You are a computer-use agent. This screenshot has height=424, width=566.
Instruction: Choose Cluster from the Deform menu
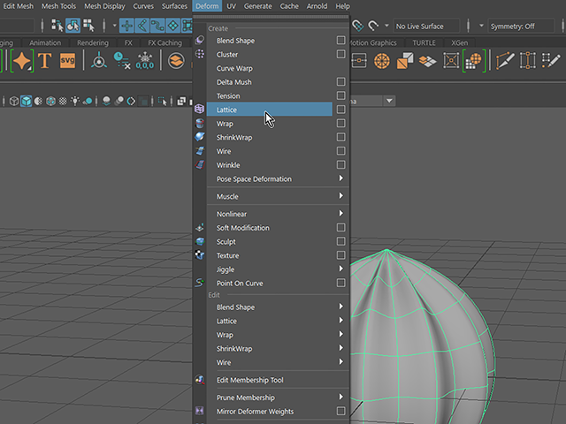pos(269,55)
